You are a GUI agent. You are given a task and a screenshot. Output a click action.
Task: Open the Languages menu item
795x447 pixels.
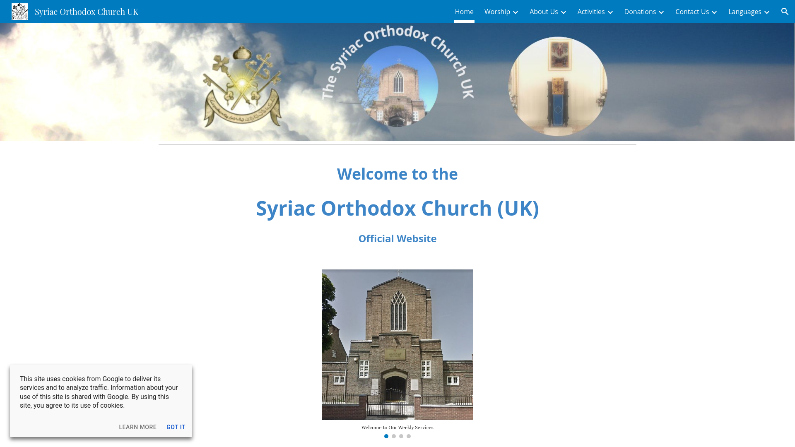[744, 12]
